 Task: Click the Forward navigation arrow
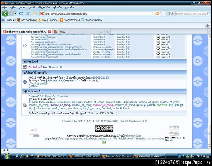pyautogui.click(x=11, y=13)
